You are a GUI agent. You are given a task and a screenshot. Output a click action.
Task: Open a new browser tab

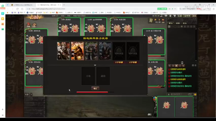point(64,5)
